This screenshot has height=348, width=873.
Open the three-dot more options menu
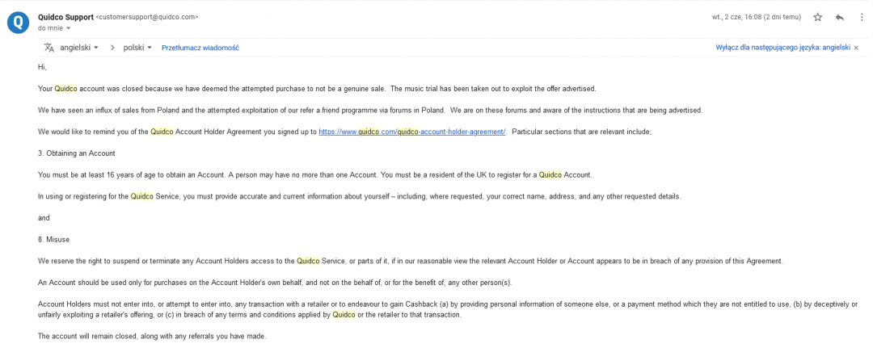[x=861, y=17]
